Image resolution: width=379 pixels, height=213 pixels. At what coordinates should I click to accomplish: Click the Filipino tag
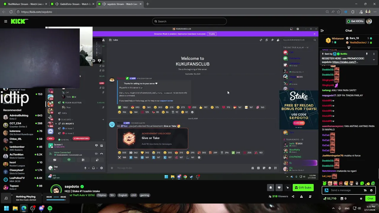point(102,195)
